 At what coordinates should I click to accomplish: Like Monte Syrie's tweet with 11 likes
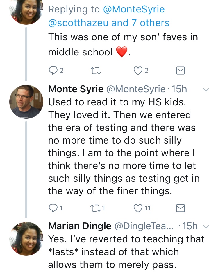click(x=138, y=208)
